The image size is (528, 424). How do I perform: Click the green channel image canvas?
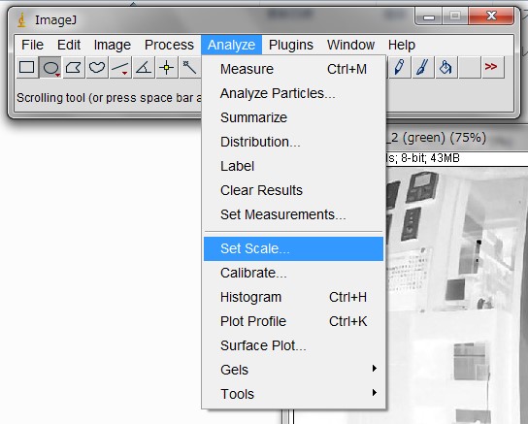(457, 296)
